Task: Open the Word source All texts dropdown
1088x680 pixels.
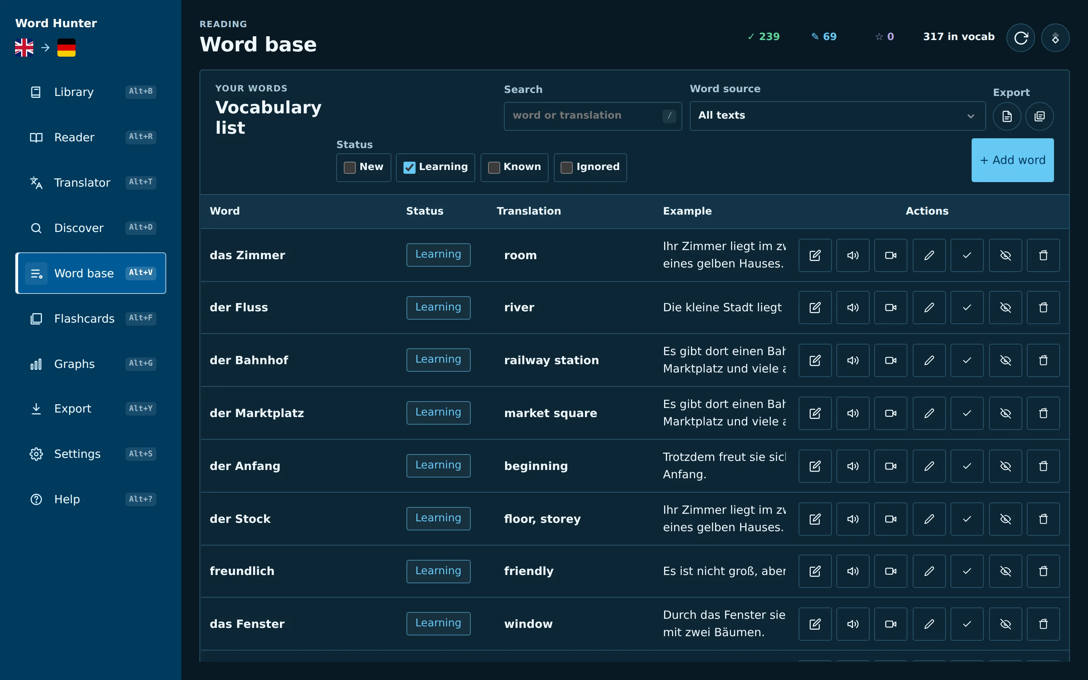Action: [837, 116]
